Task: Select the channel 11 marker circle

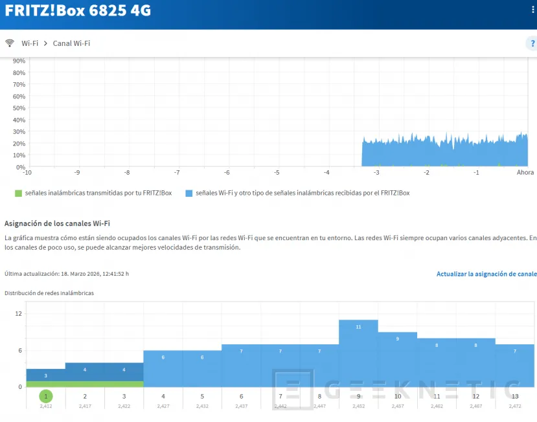Action: point(437,395)
